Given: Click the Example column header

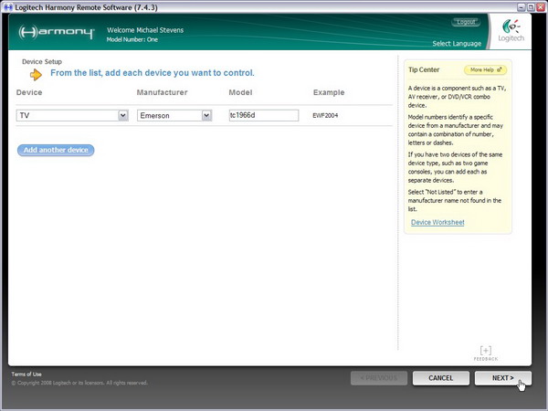Looking at the screenshot, I should click(329, 92).
